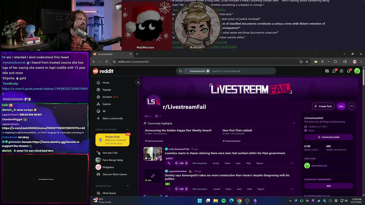Click the politics flair tag
The image size is (365, 205).
169,158
